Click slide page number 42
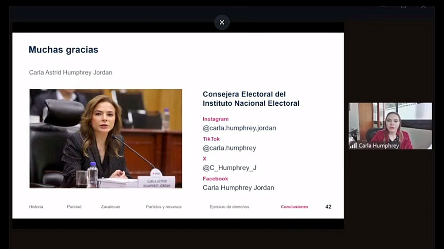This screenshot has height=249, width=444. pyautogui.click(x=328, y=206)
